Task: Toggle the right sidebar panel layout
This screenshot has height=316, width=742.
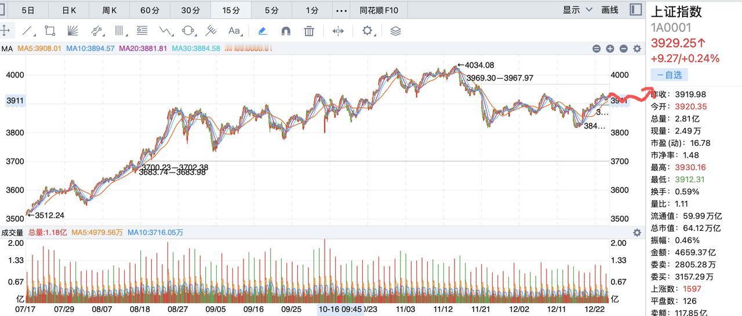Action: tap(636, 10)
